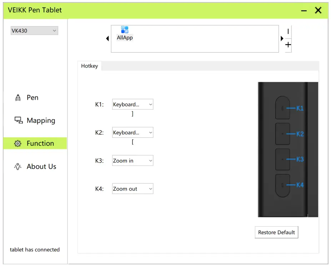Image resolution: width=331 pixels, height=267 pixels.
Task: Select the About Us icon
Action: [x=17, y=166]
